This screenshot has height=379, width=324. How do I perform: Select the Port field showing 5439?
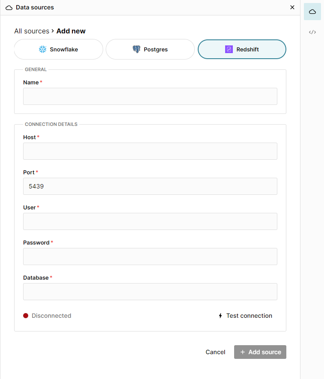(150, 186)
